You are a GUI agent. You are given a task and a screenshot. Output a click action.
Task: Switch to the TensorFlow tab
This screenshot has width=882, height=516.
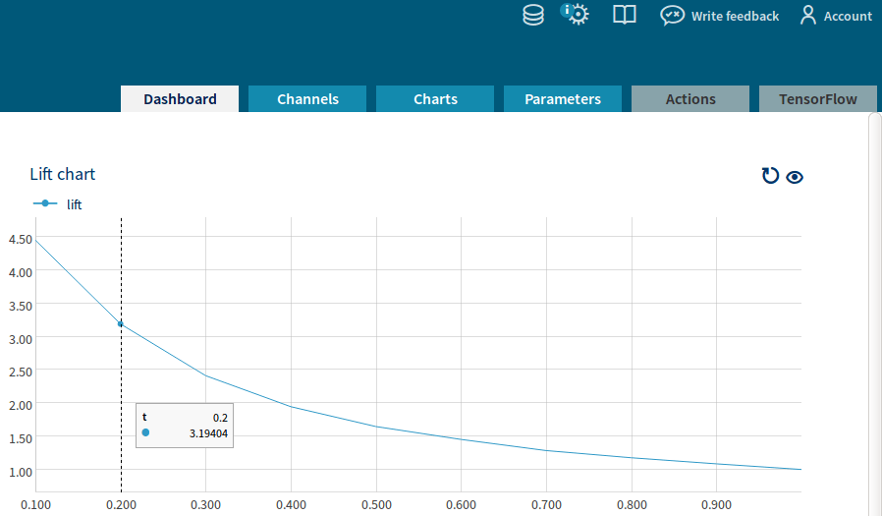[x=817, y=99]
